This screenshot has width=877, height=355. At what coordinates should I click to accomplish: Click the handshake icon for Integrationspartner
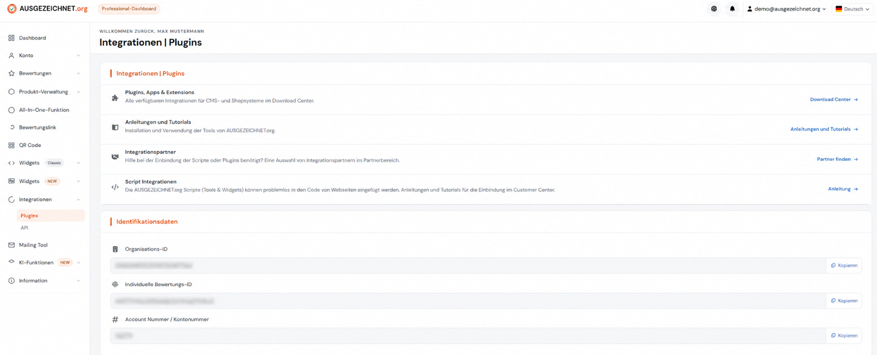tap(115, 156)
